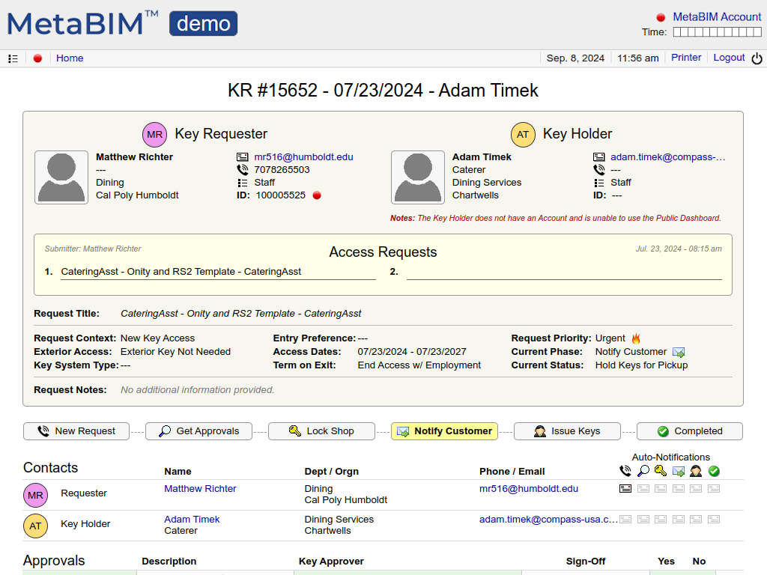Open the list menu icon beside Home
Screen dimensions: 767x575
point(13,58)
